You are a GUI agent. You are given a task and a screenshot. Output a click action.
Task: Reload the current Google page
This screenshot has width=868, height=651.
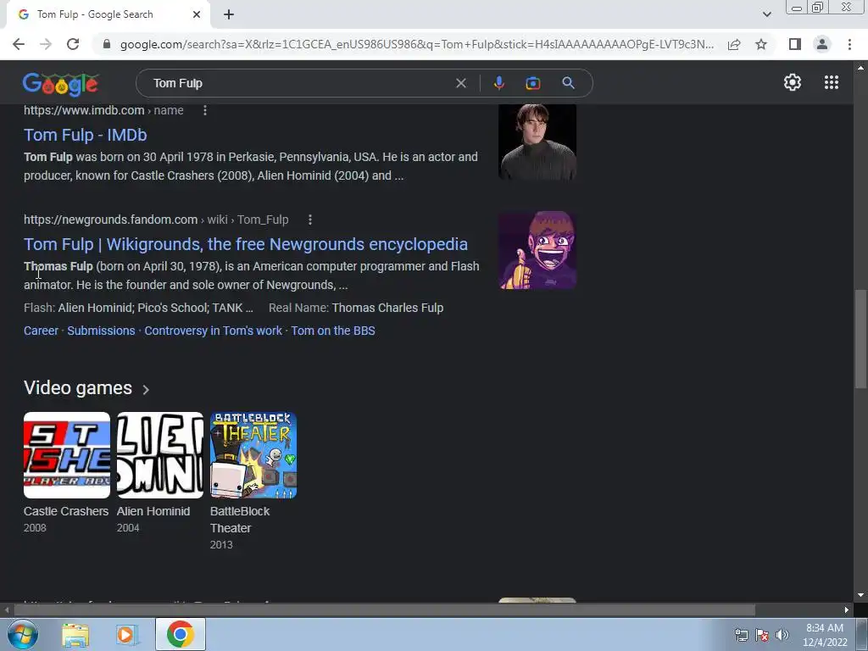point(73,44)
